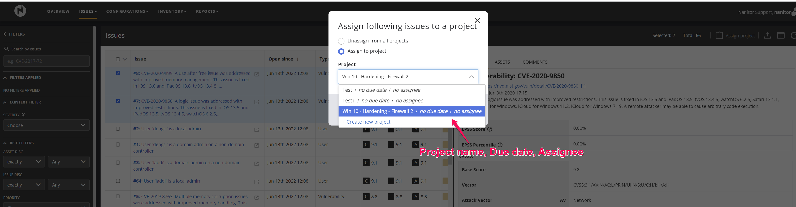Screen dimensions: 796x207
Task: Open the NVD external link icon
Action: pyautogui.click(x=583, y=86)
